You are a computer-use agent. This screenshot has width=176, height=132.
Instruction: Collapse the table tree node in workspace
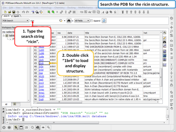pos(4,36)
